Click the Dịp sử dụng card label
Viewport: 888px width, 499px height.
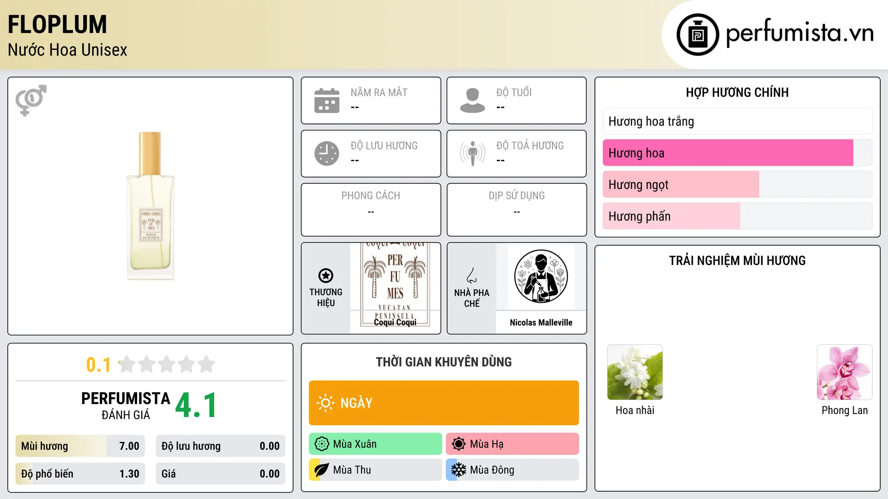coord(517,196)
